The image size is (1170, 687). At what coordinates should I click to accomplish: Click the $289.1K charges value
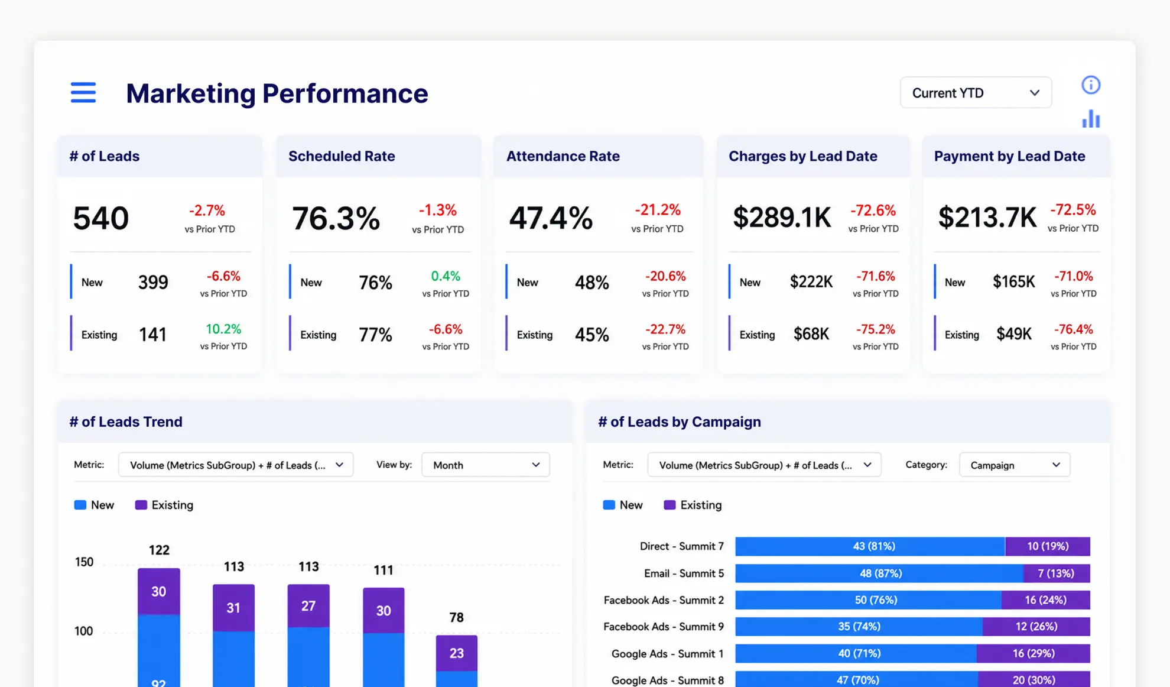tap(782, 218)
